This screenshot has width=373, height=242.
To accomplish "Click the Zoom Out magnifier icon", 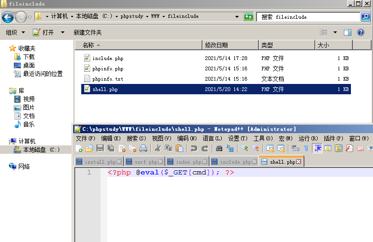I will pos(256,148).
